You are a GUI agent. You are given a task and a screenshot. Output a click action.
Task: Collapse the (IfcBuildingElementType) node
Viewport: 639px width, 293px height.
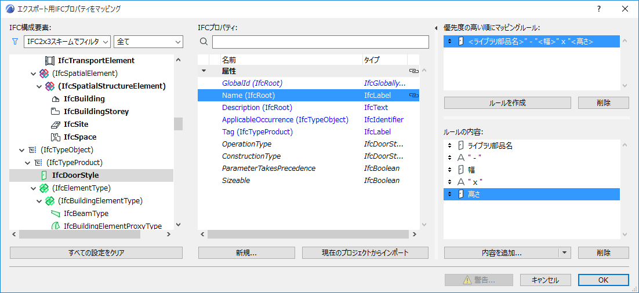(x=39, y=201)
